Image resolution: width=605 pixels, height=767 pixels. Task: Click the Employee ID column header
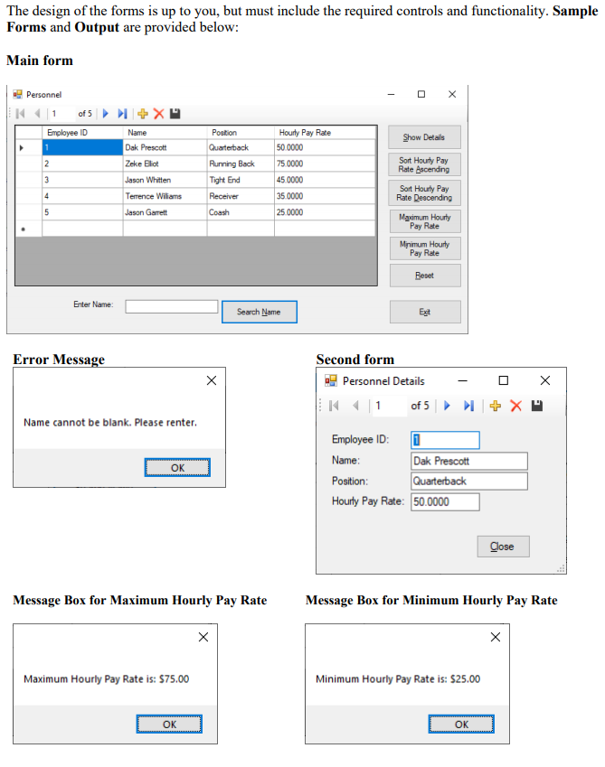82,133
